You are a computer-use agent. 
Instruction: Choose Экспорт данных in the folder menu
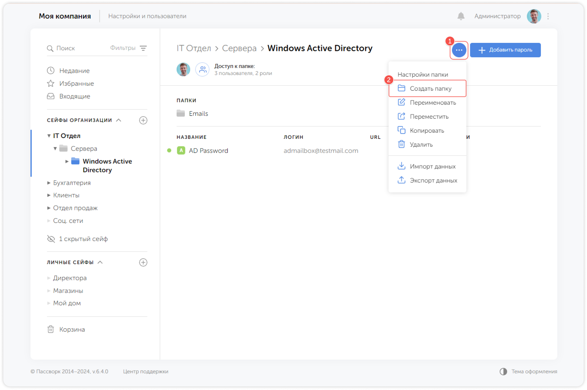pyautogui.click(x=433, y=180)
